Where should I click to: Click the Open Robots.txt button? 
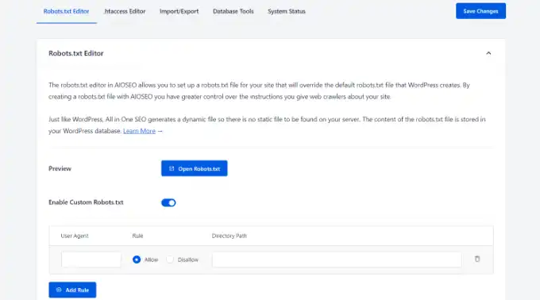pos(195,168)
